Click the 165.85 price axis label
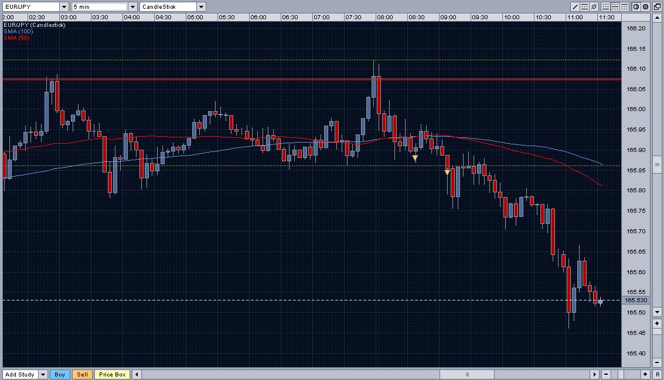 pos(636,170)
